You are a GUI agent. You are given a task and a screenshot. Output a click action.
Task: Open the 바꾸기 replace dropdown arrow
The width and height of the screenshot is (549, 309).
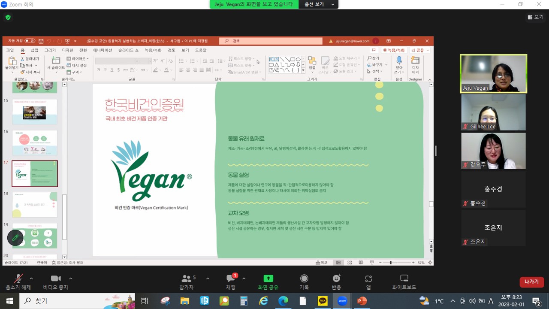pyautogui.click(x=386, y=65)
